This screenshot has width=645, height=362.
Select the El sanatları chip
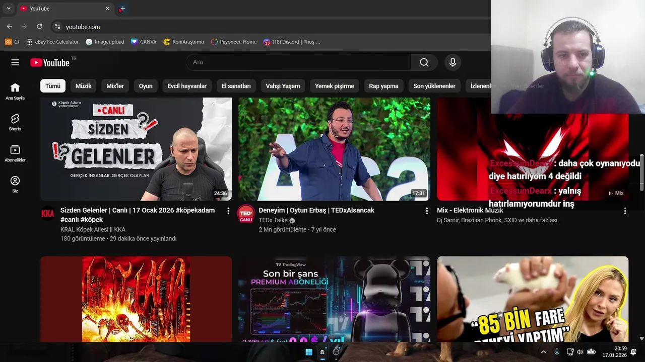[x=236, y=86]
